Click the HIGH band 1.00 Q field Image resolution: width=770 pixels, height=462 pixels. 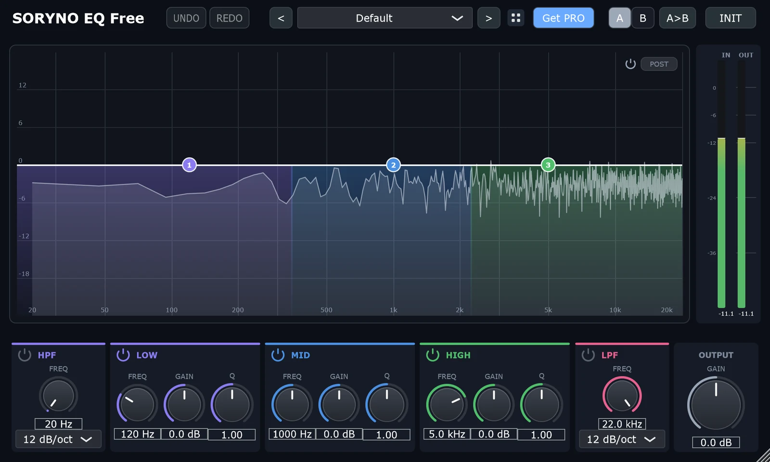tap(541, 435)
